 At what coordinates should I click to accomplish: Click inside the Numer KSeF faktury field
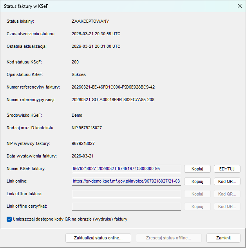point(126,169)
